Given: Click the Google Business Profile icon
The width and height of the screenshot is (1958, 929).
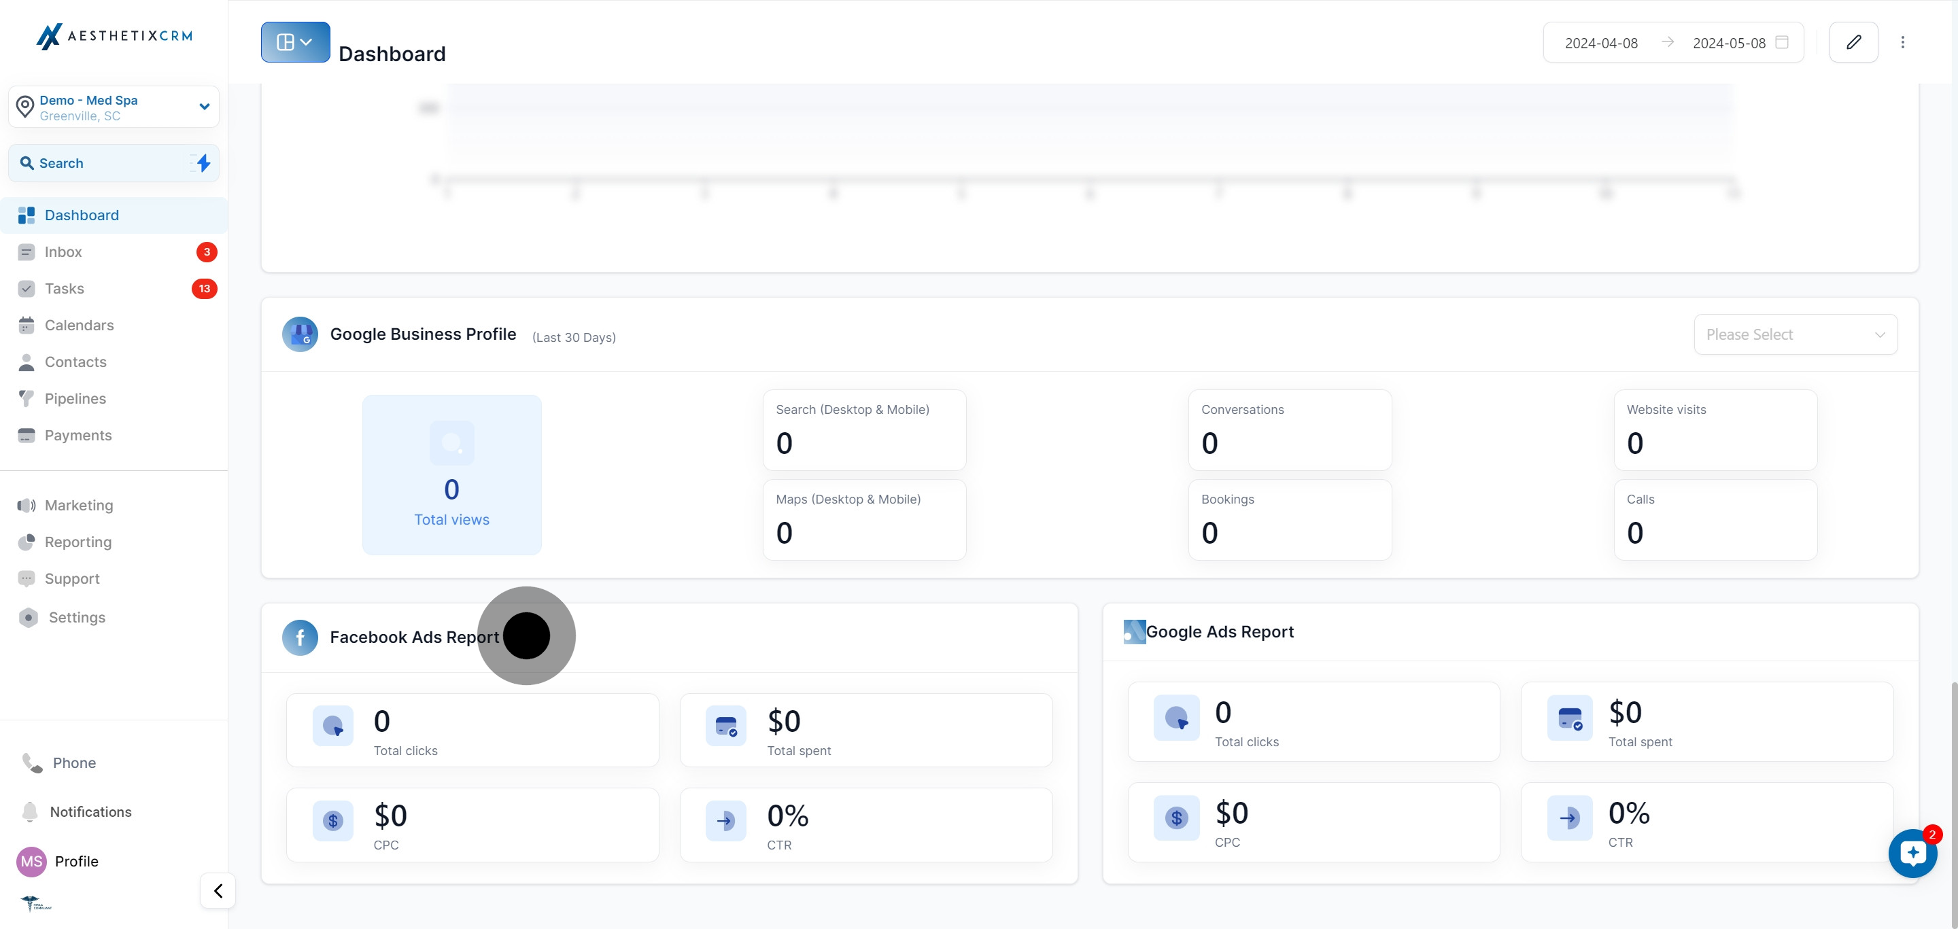Looking at the screenshot, I should coord(300,334).
